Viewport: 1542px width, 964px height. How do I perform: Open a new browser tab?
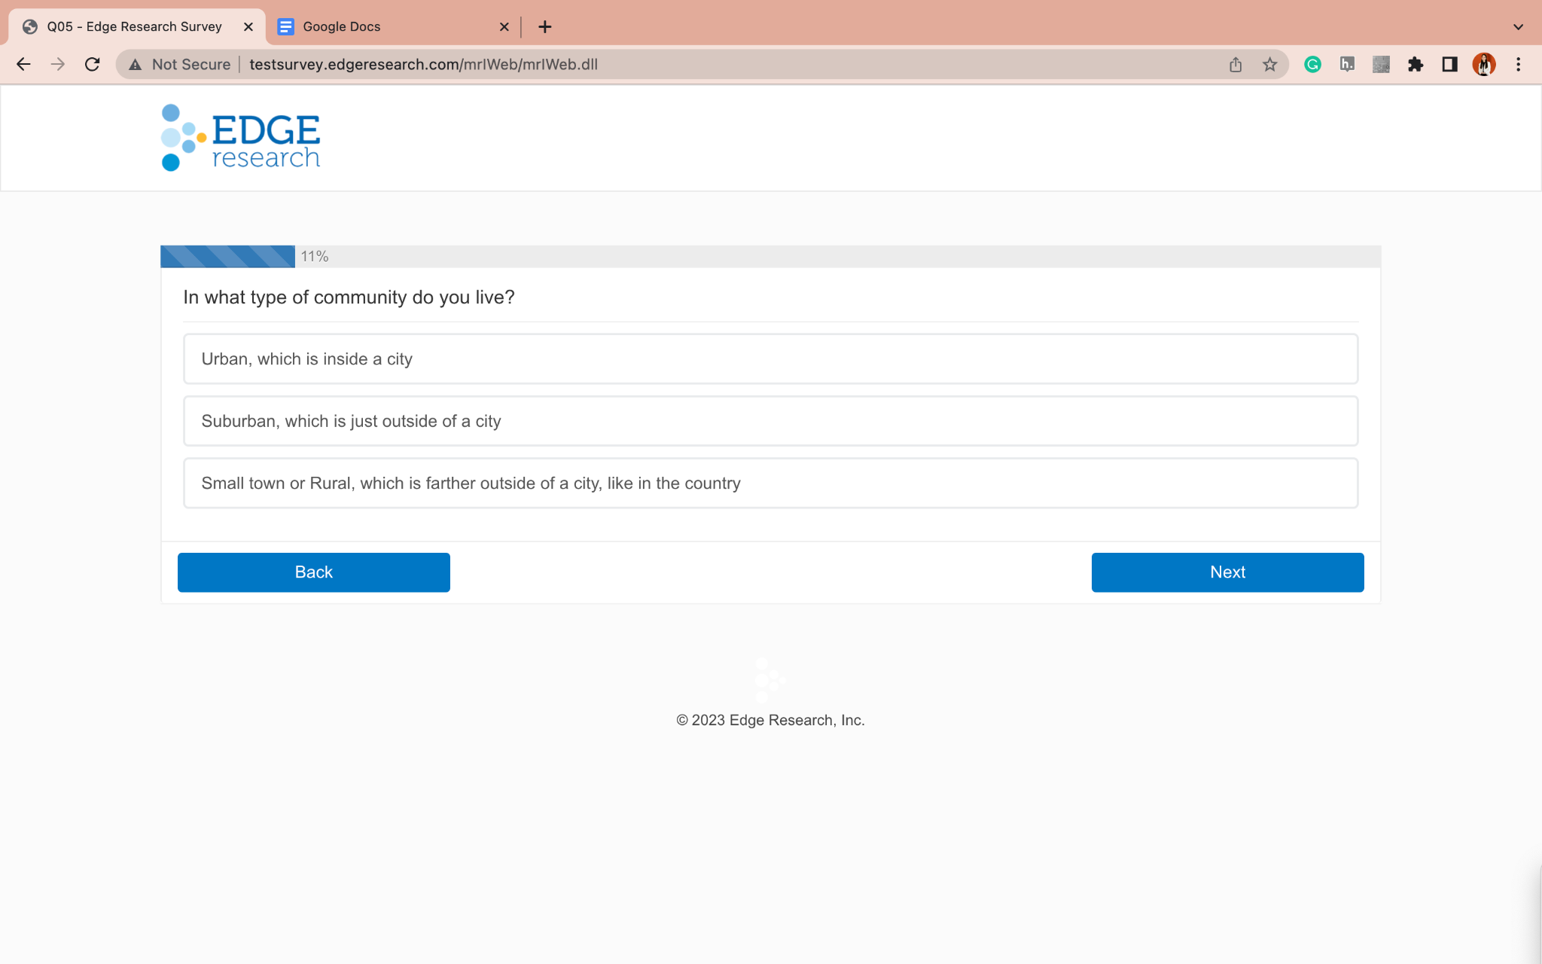pos(545,27)
